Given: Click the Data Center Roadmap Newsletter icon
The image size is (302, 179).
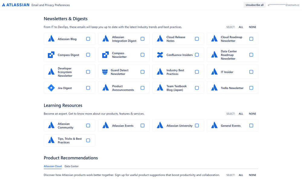Looking at the screenshot, I should pos(214,55).
